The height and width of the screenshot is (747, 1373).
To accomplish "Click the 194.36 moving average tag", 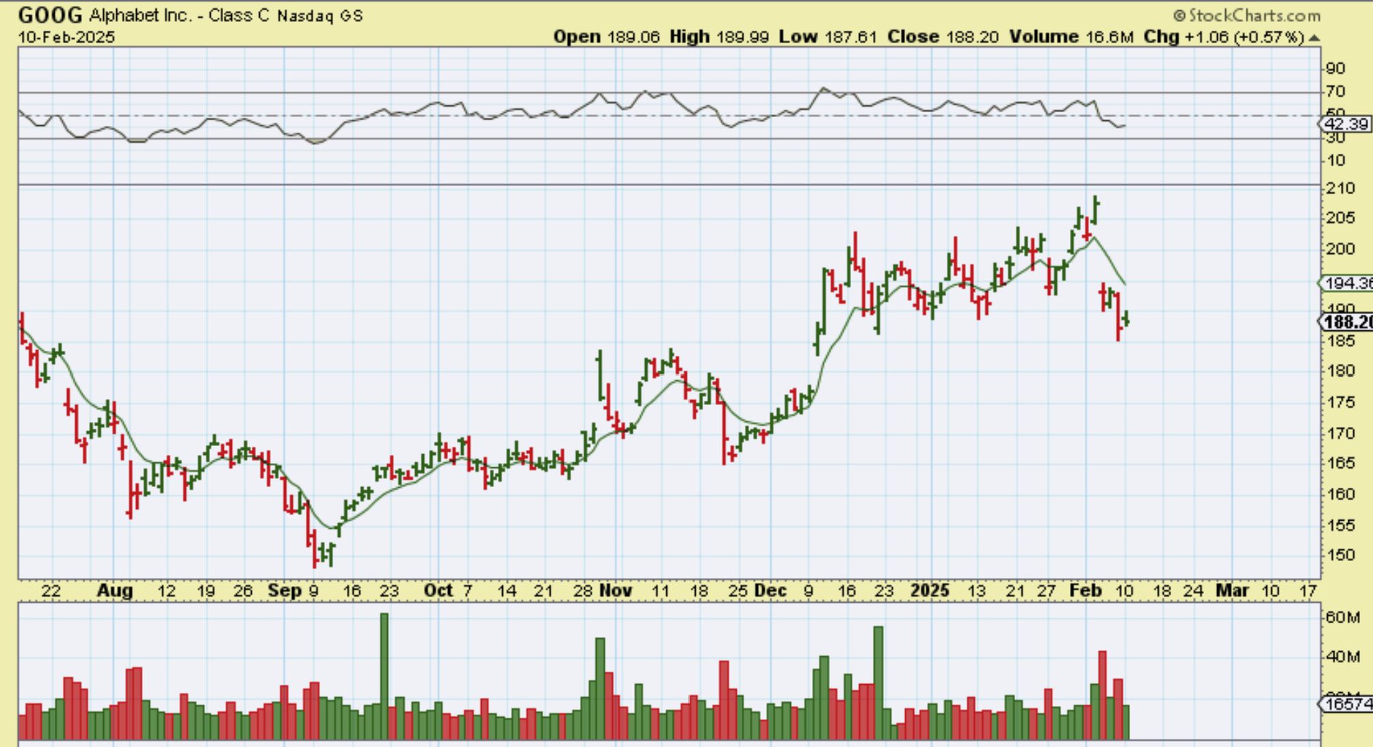I will coord(1346,283).
